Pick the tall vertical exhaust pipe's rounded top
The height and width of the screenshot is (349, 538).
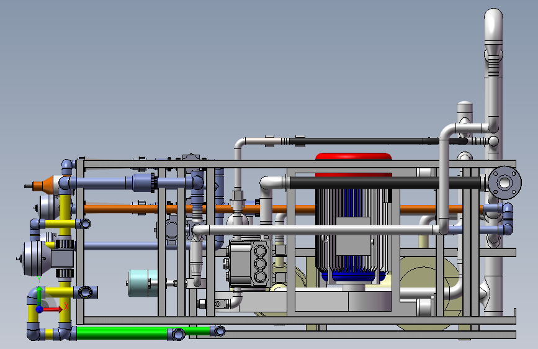(493, 24)
